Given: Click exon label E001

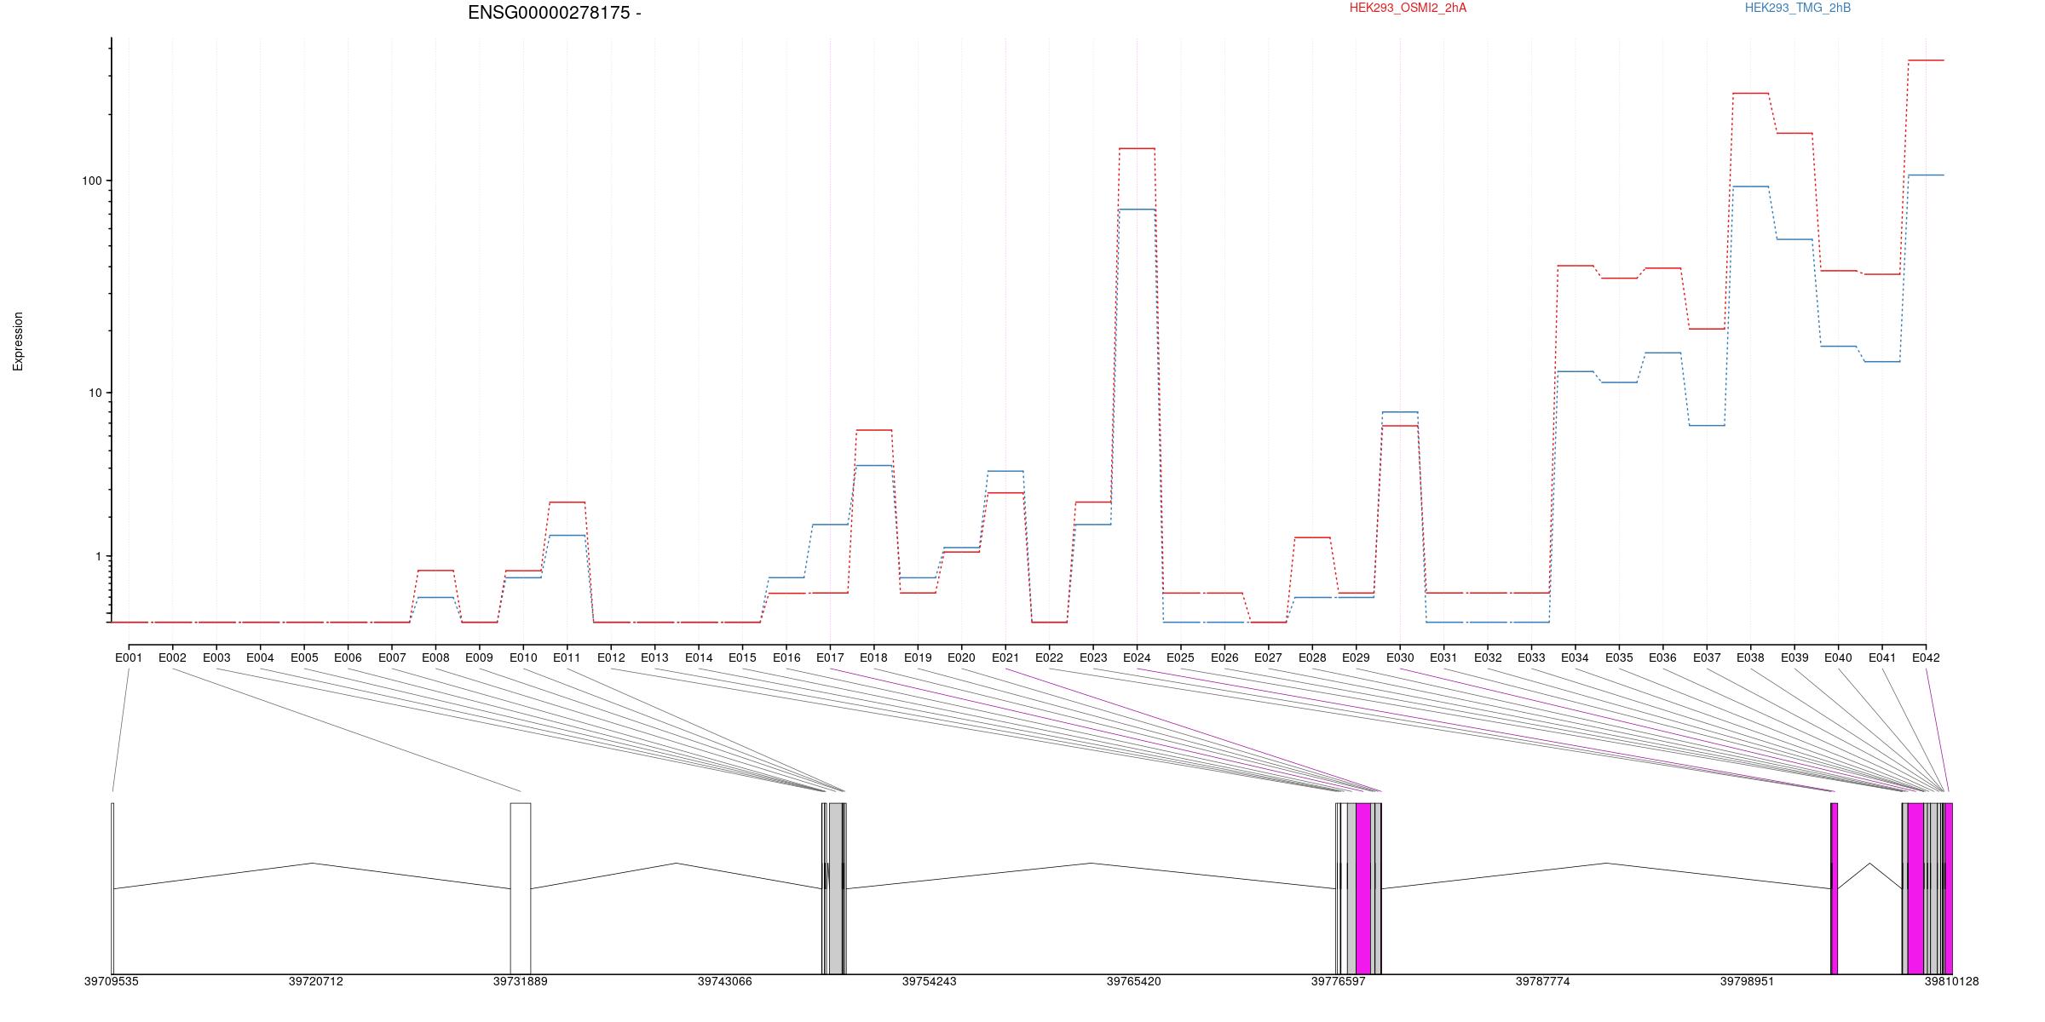Looking at the screenshot, I should (x=129, y=657).
